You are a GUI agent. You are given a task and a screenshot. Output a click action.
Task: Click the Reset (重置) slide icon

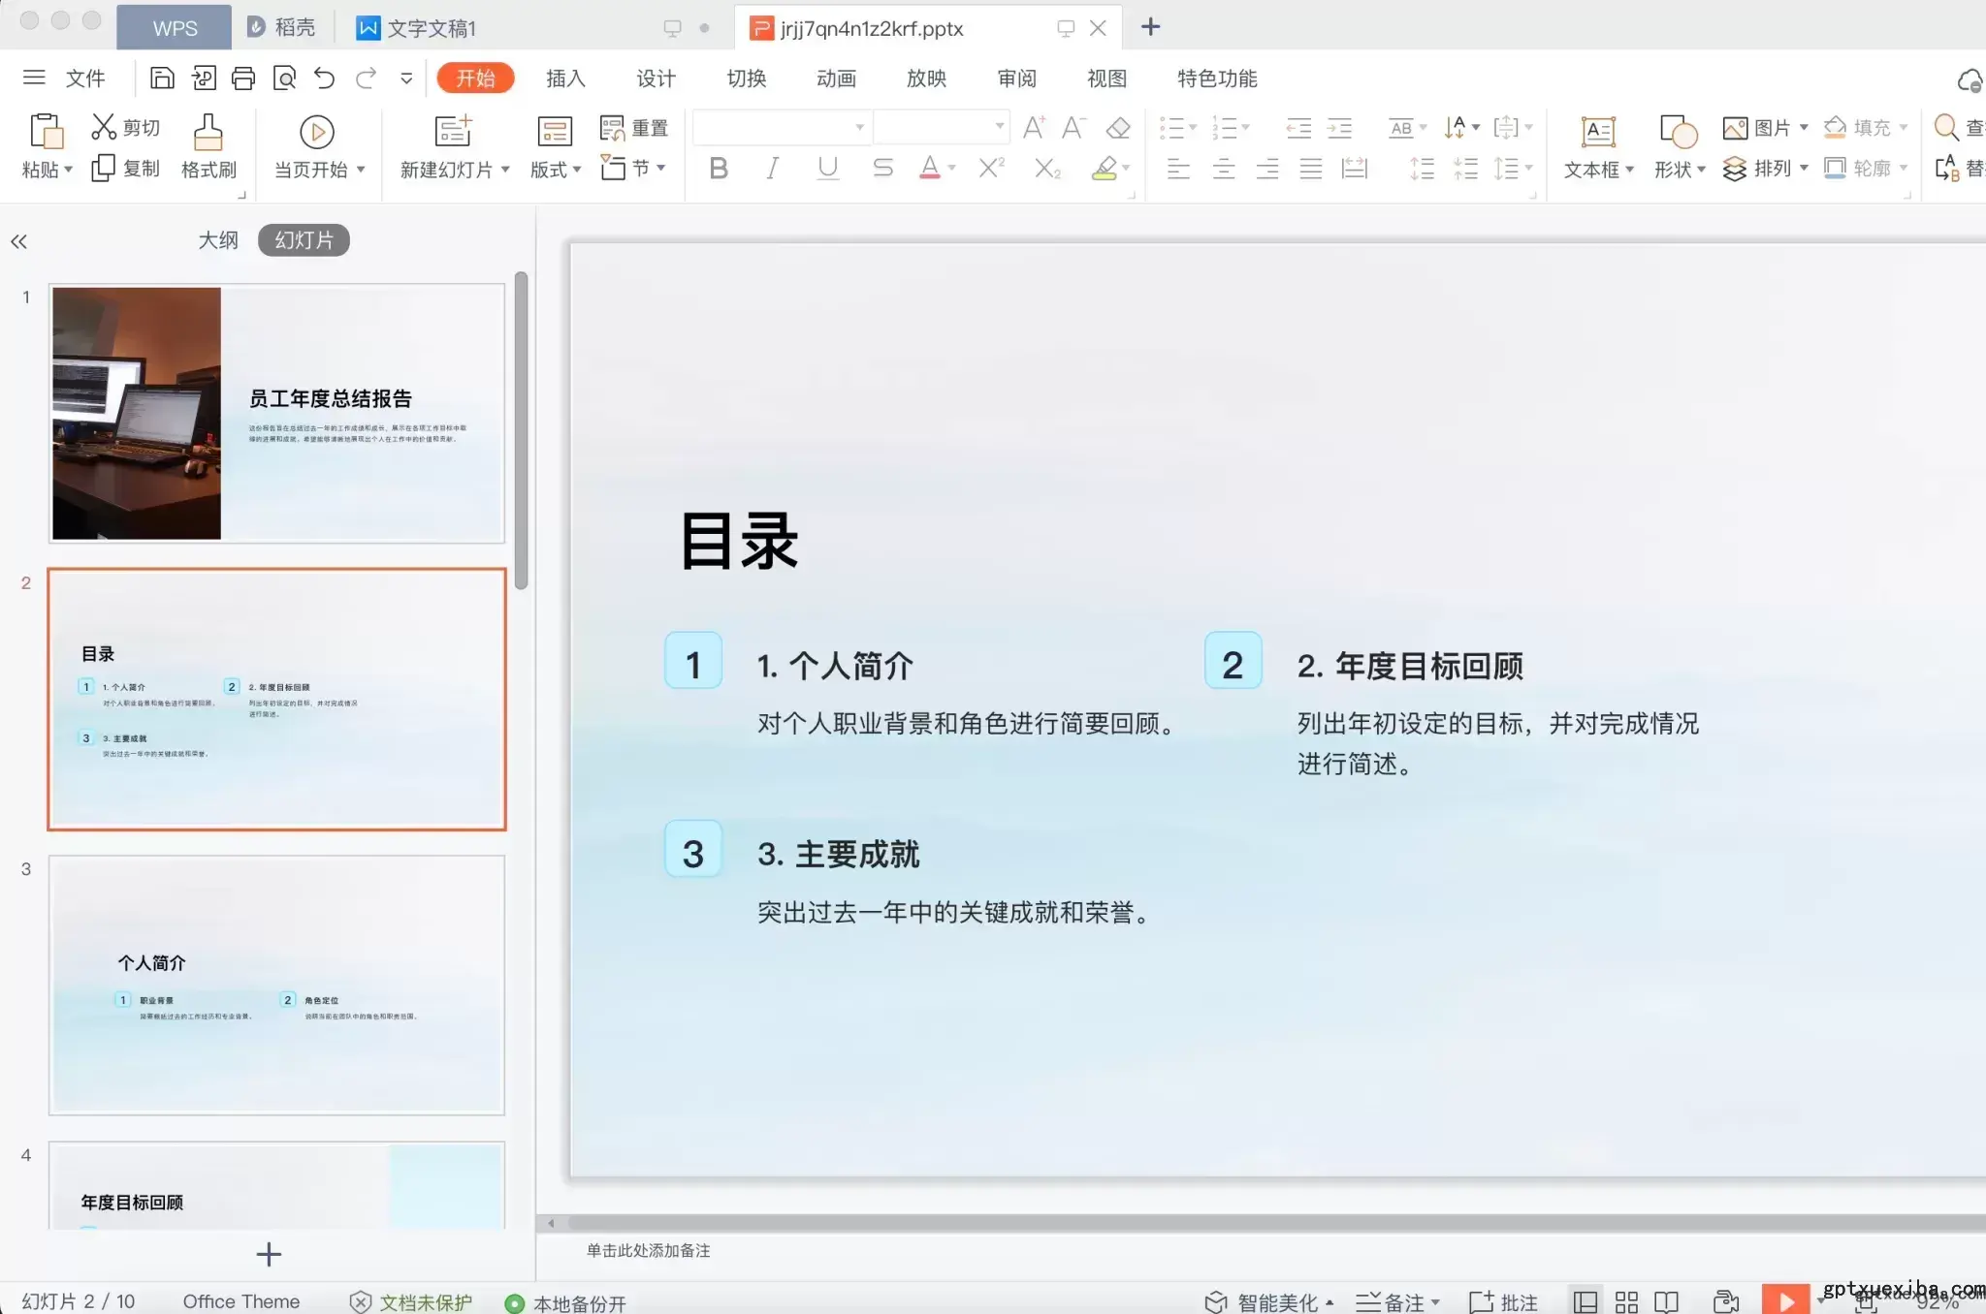coord(612,128)
